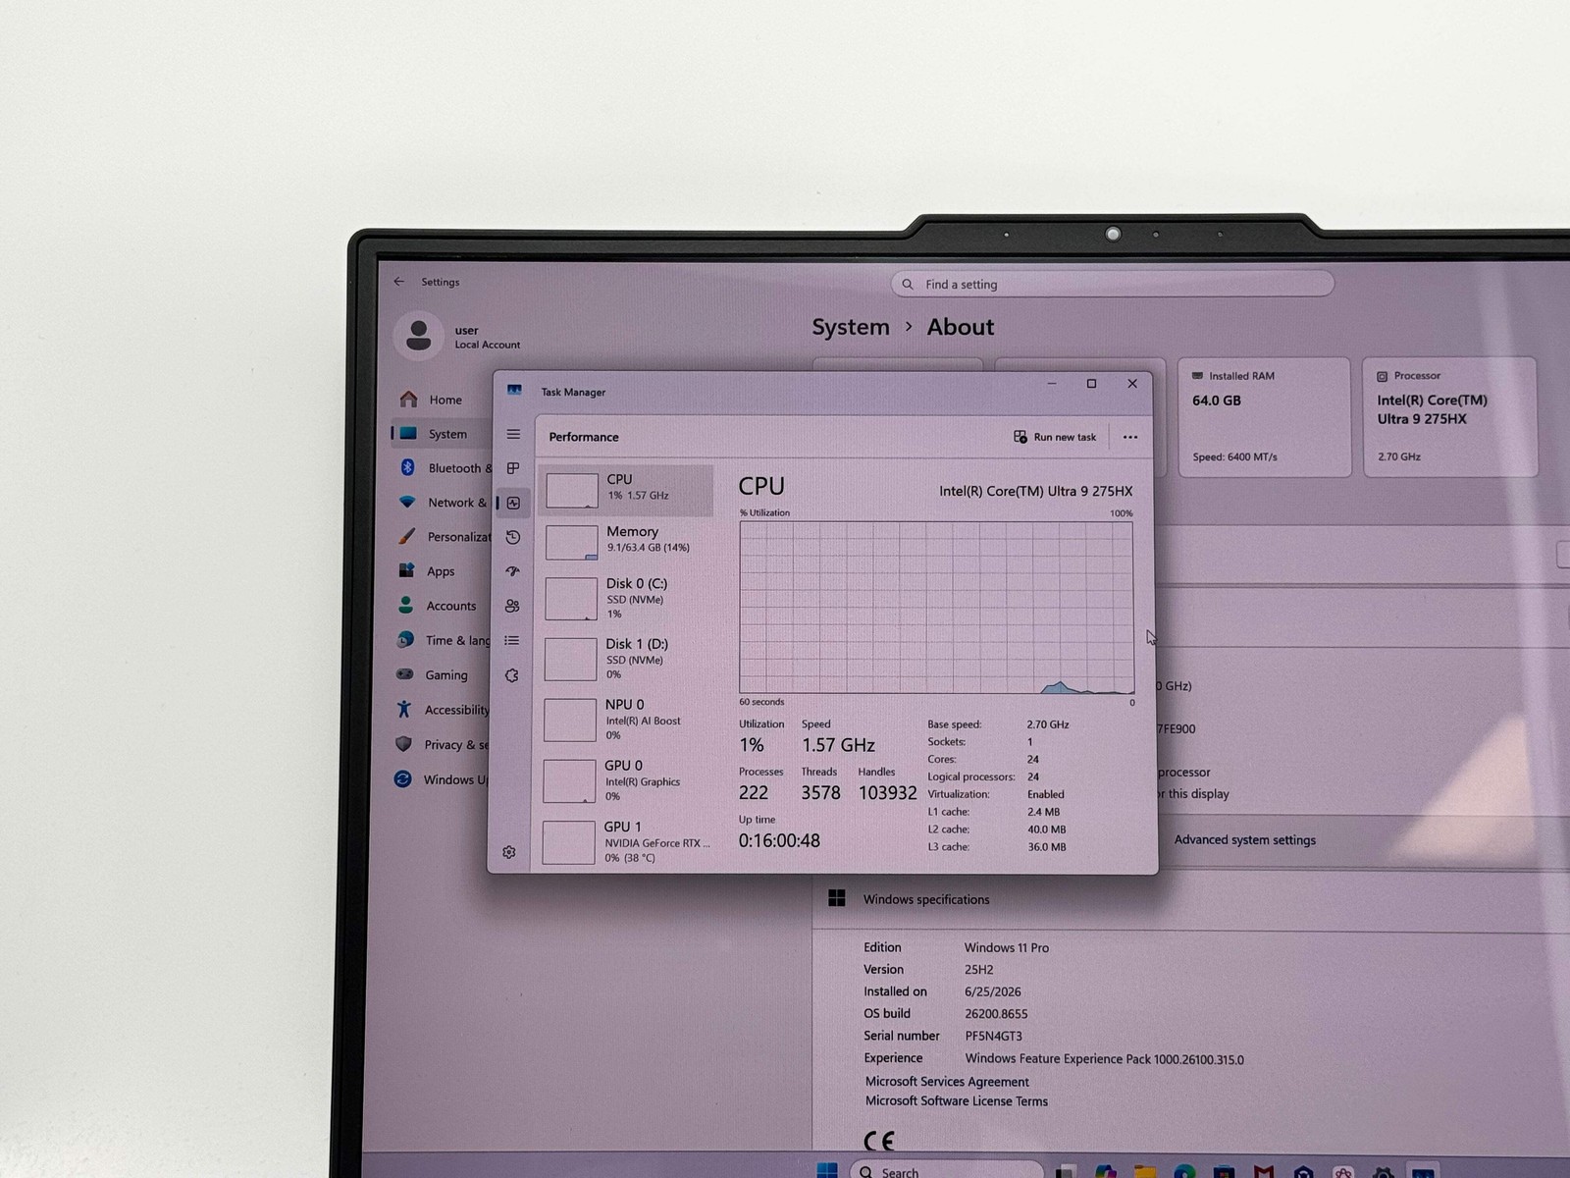This screenshot has height=1178, width=1570.
Task: Open the user Local Account profile
Action: (x=459, y=337)
